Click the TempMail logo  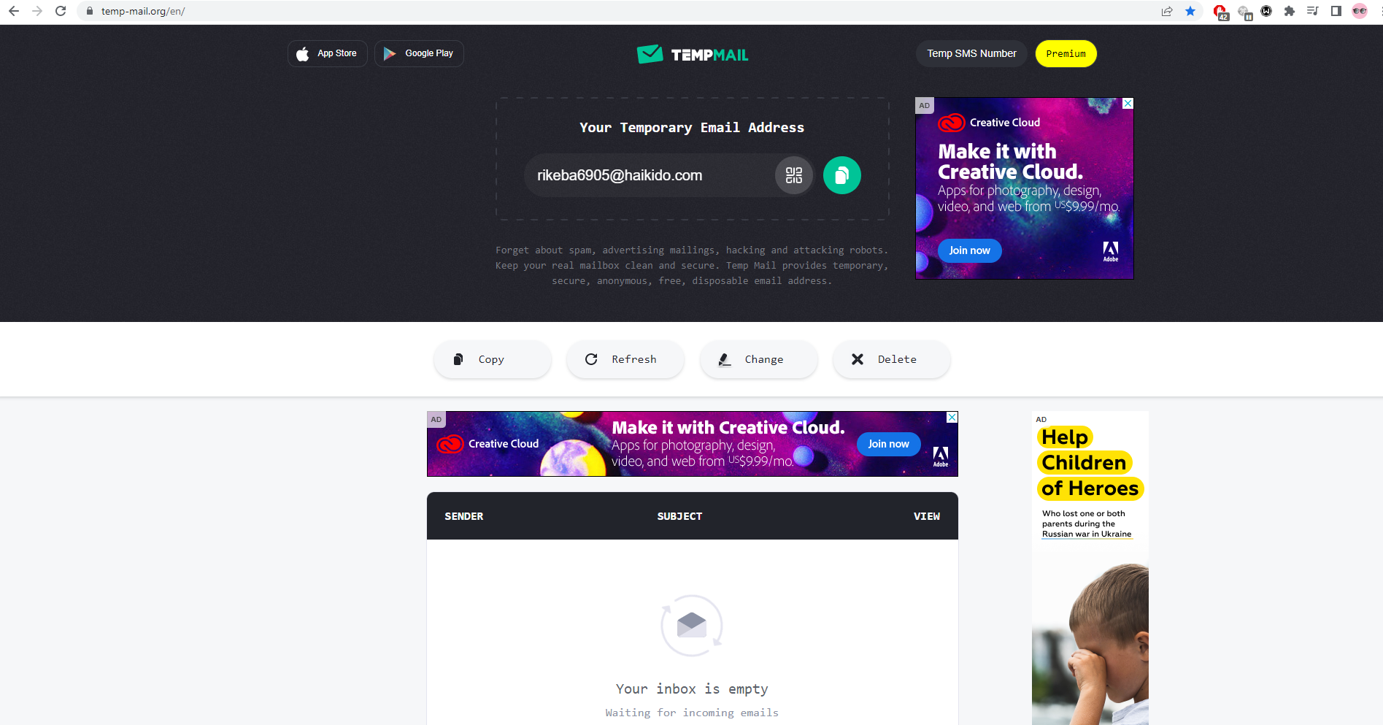pyautogui.click(x=692, y=54)
